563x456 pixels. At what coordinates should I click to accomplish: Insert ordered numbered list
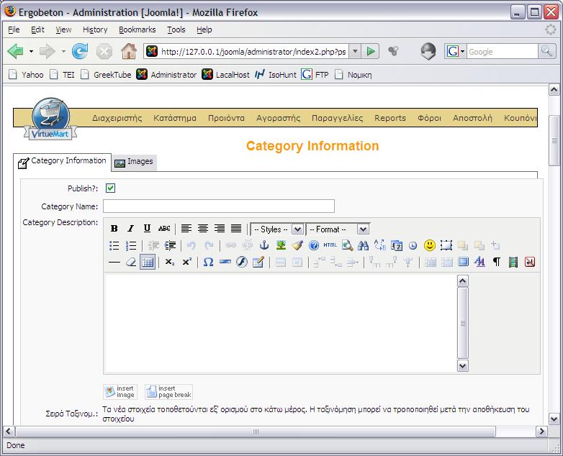coord(131,246)
